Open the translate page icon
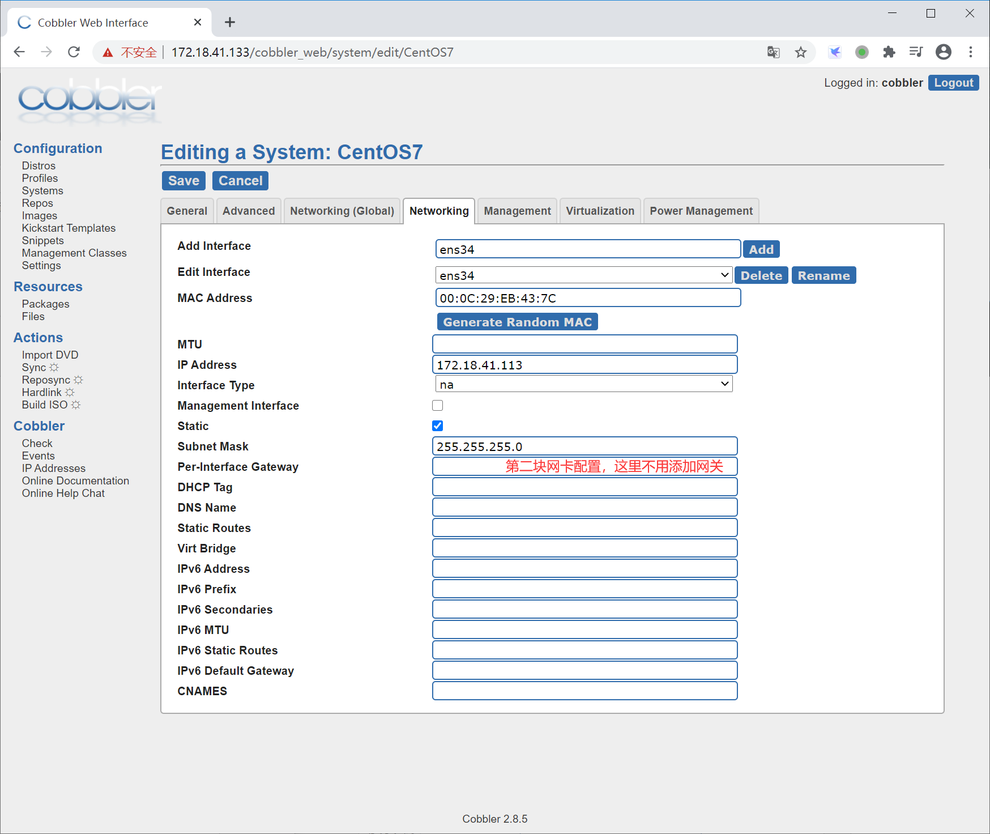 tap(773, 52)
